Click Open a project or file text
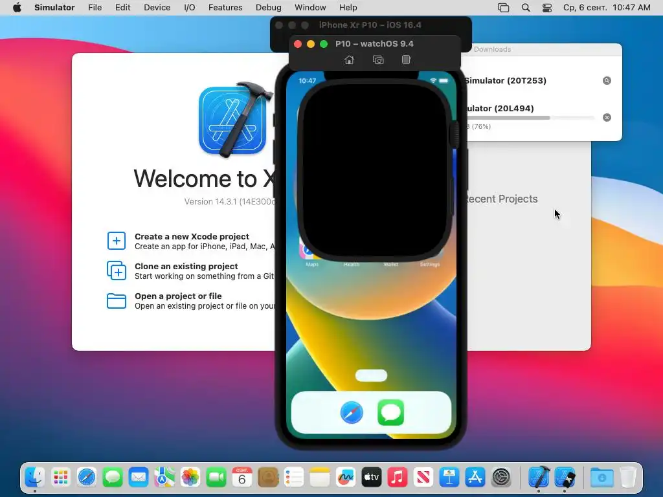This screenshot has height=497, width=663. click(178, 296)
